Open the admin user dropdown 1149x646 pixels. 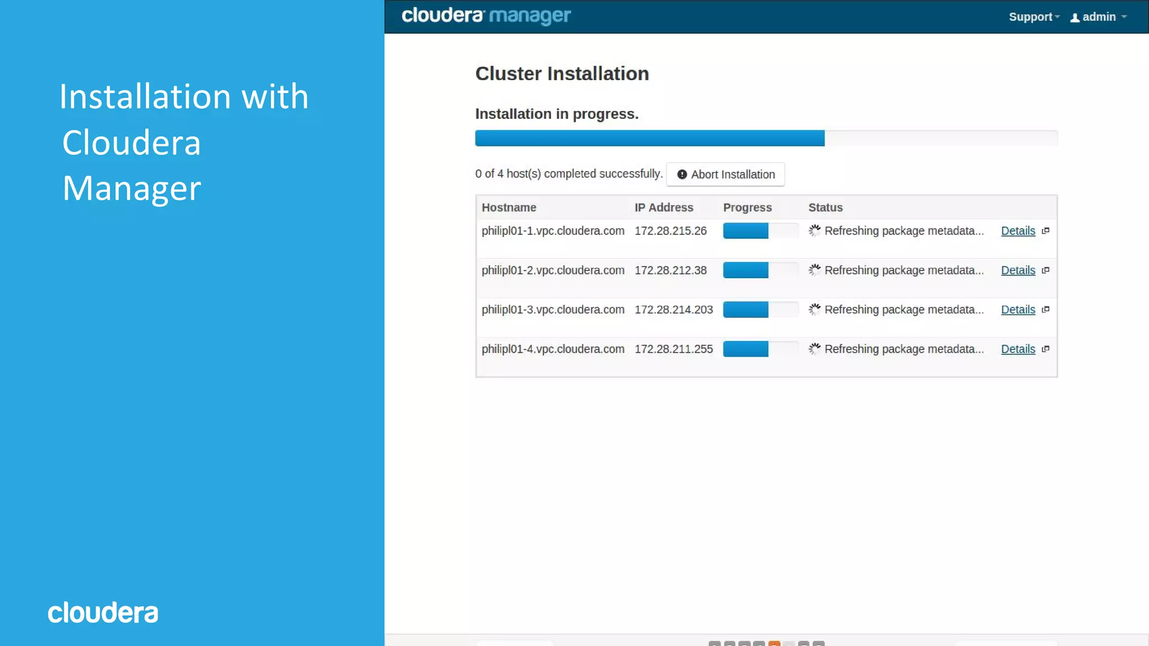coord(1099,17)
